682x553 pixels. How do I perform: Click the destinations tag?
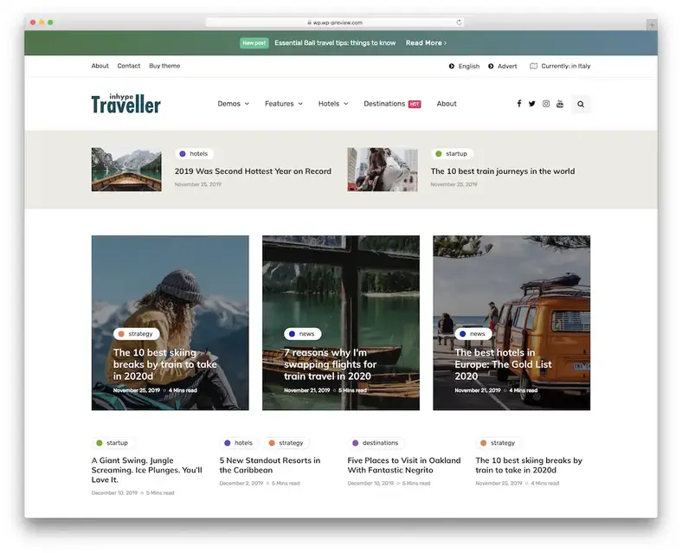(376, 442)
